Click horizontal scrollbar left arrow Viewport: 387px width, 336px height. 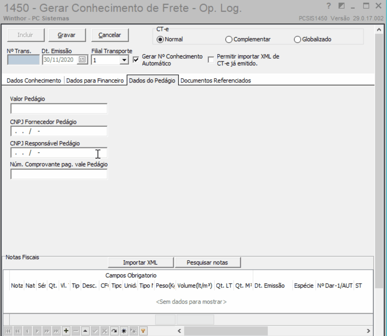point(179,331)
